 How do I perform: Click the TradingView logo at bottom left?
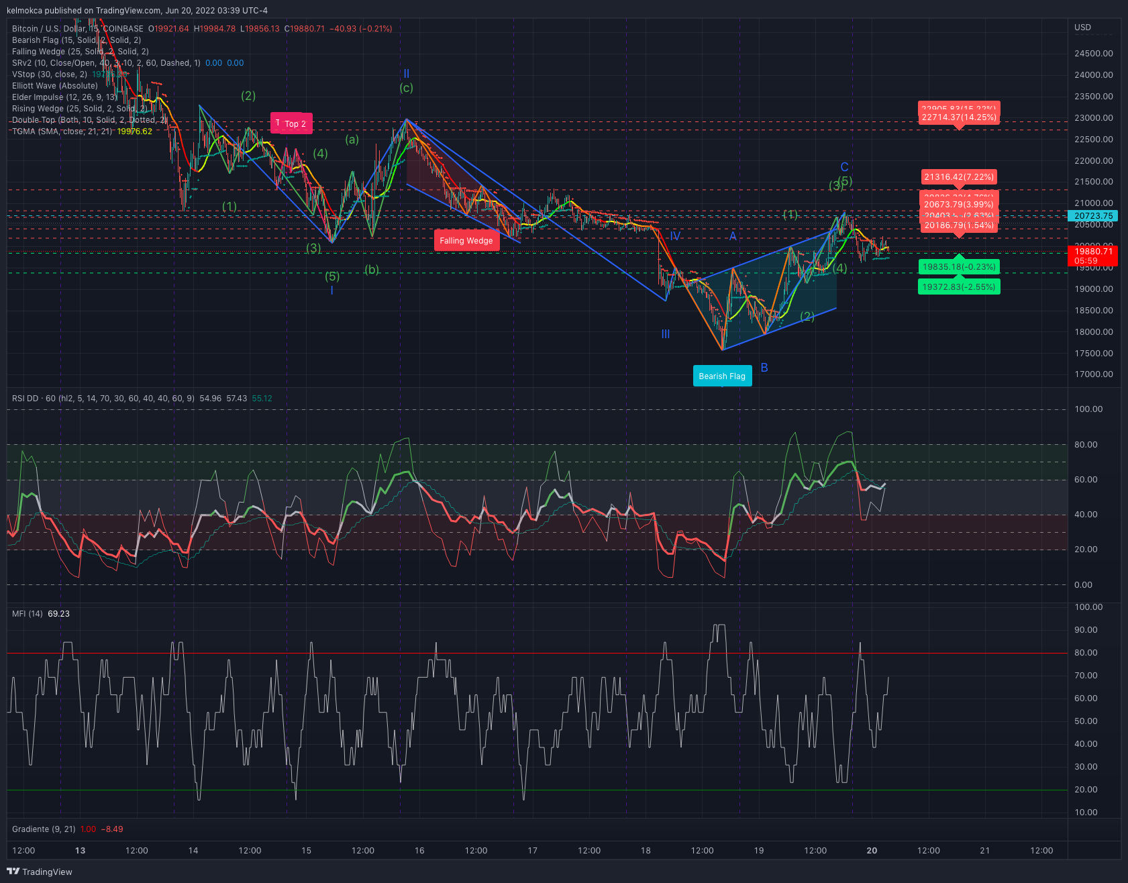39,872
